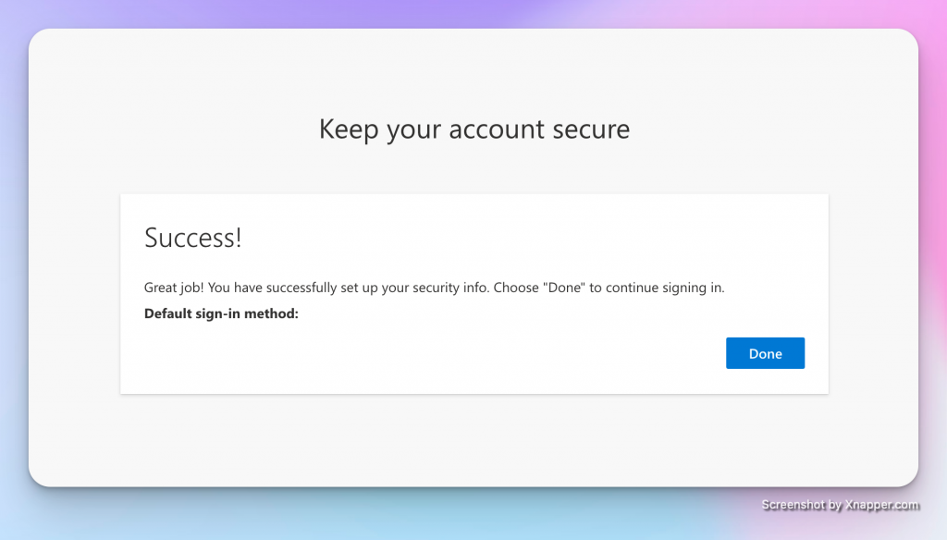Click the word "account" in the page title

pyautogui.click(x=498, y=129)
